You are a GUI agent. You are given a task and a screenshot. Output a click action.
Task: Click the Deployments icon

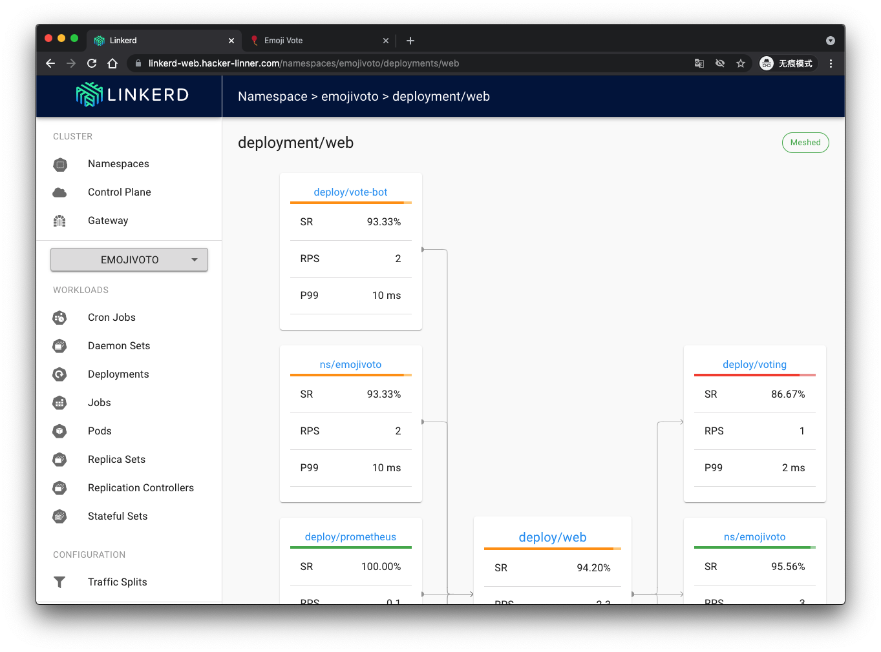tap(60, 374)
